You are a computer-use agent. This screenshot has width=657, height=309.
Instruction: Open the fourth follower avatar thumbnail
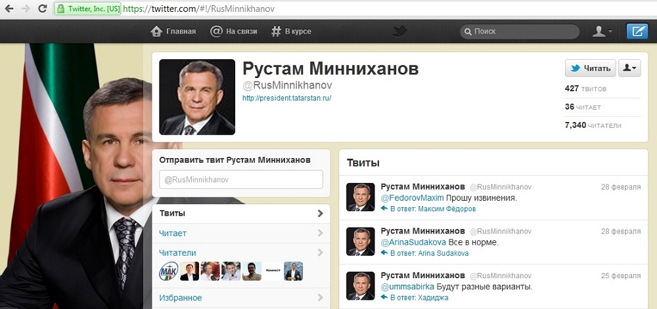point(231,271)
